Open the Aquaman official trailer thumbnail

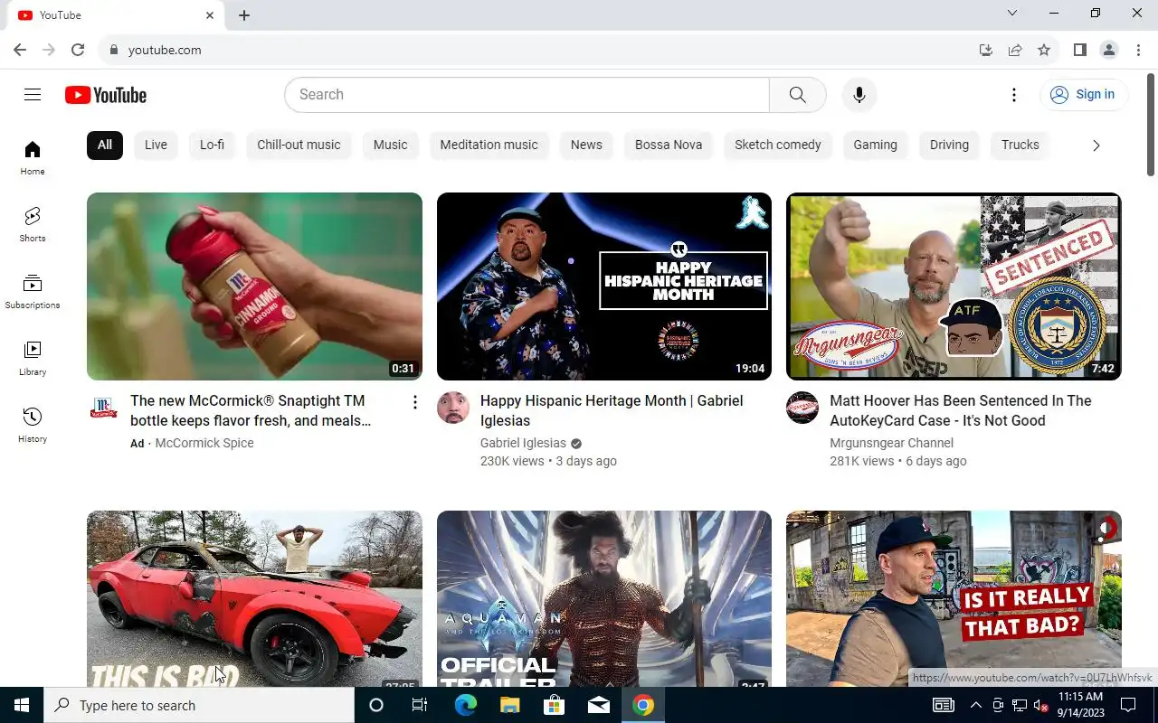click(604, 599)
